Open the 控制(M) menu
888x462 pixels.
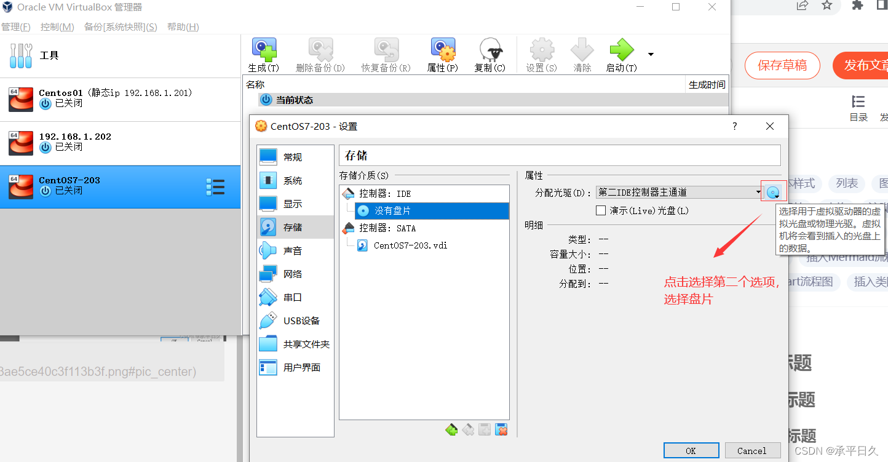point(57,27)
